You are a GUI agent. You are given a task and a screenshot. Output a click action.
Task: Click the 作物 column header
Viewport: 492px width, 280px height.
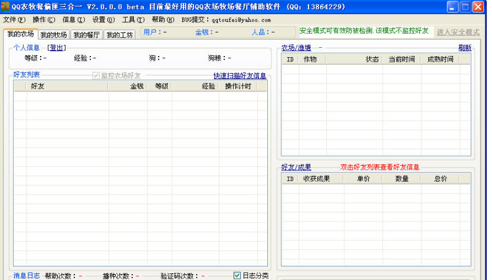click(312, 60)
